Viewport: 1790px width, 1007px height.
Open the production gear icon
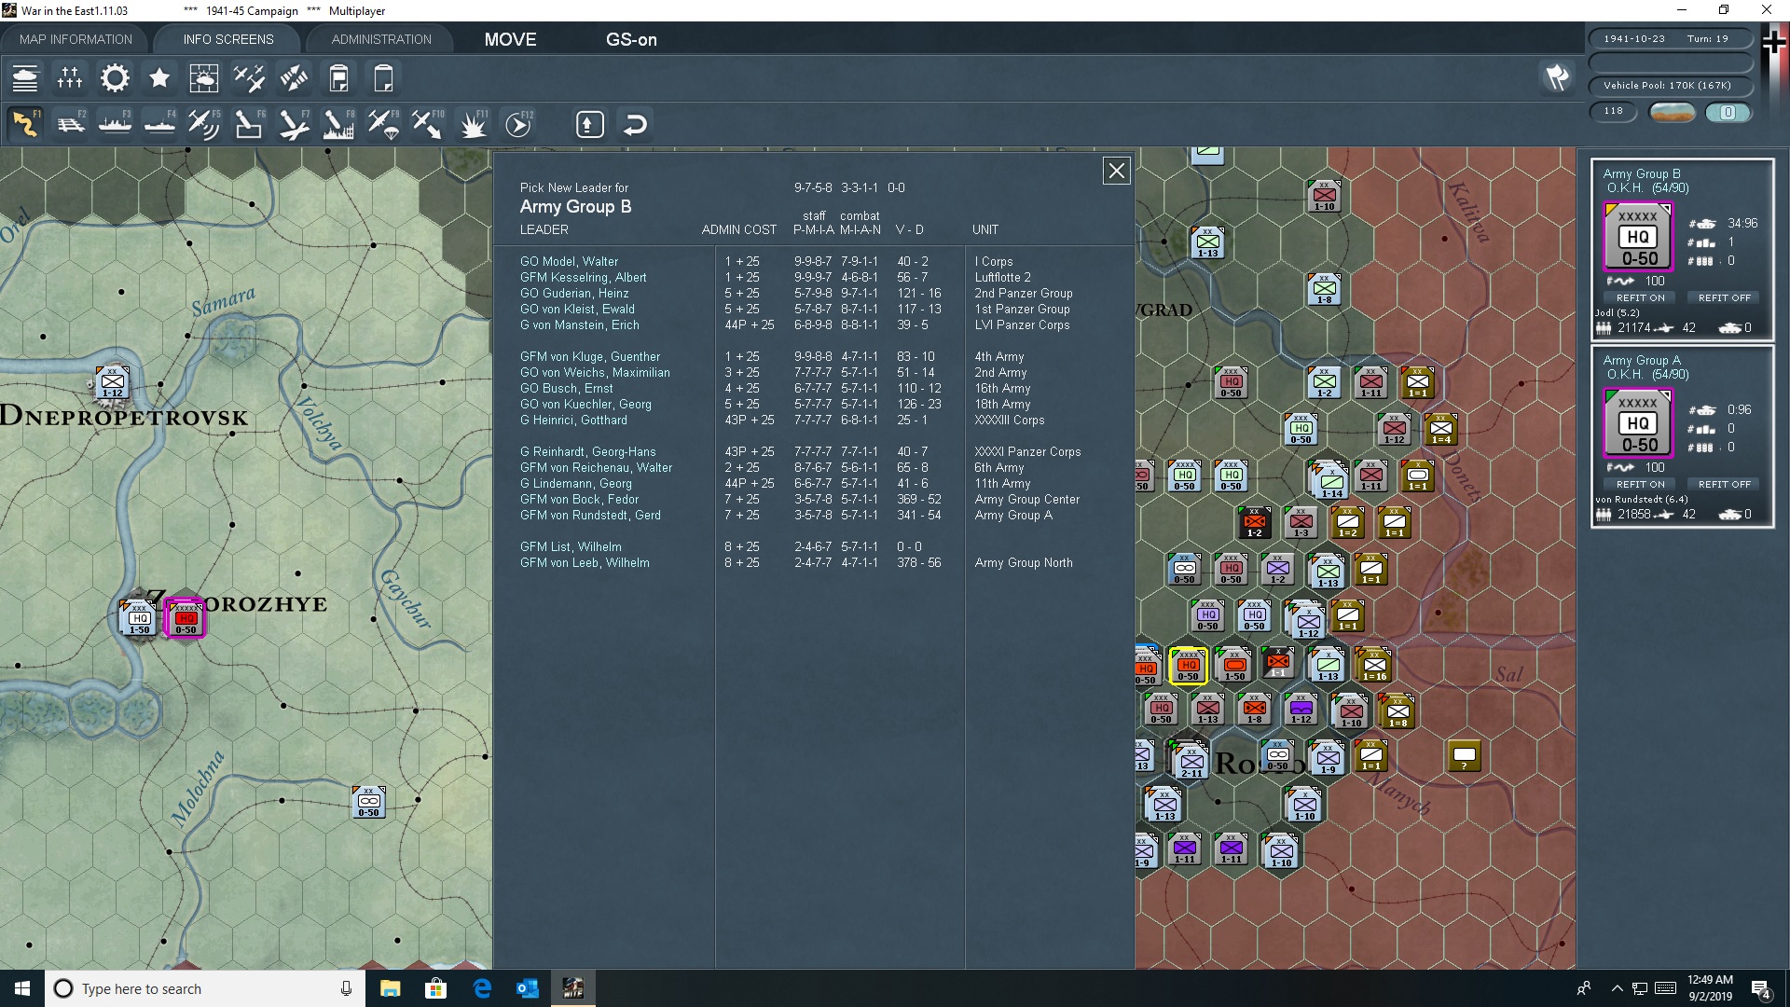[x=115, y=78]
